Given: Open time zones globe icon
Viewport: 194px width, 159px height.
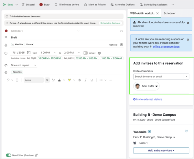Looking at the screenshot, I should point(99,53).
